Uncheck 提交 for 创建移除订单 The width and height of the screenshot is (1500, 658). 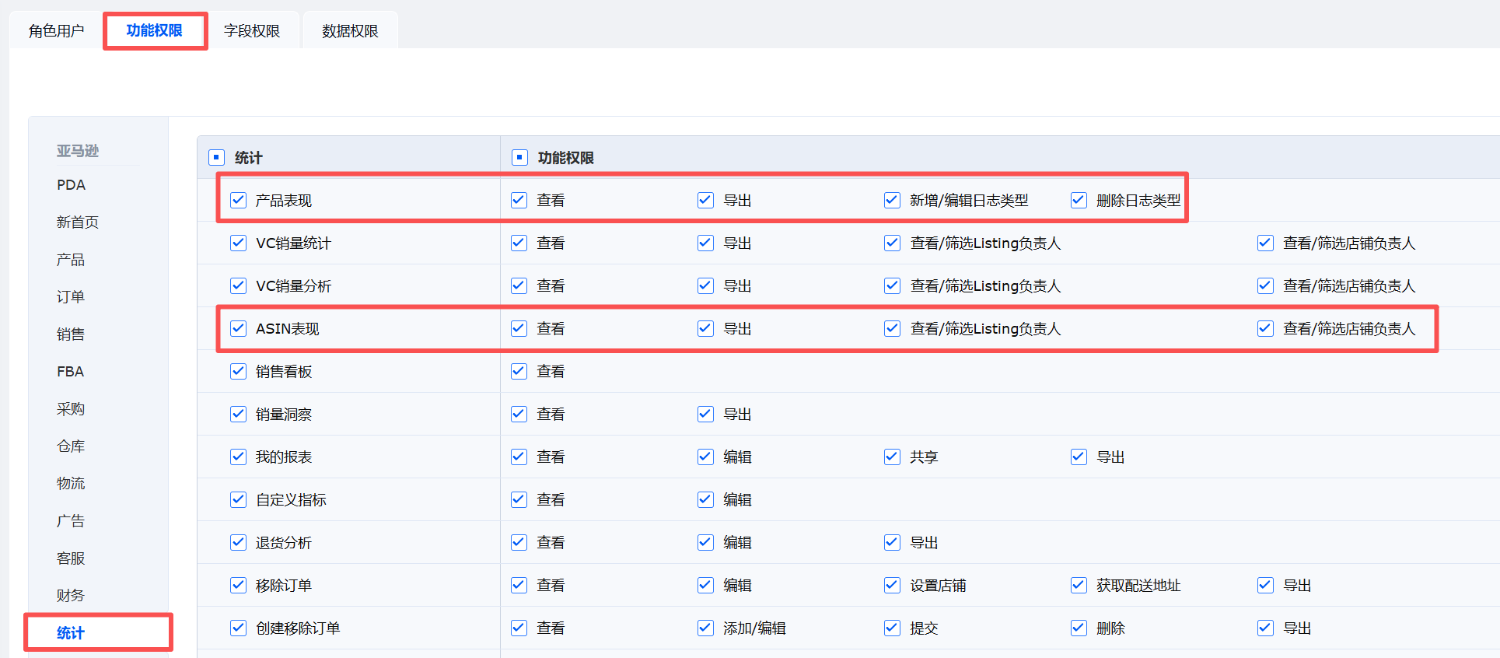point(892,628)
